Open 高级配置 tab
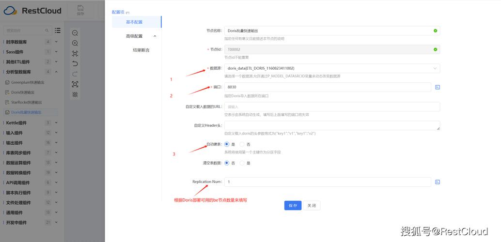The width and height of the screenshot is (501, 242). click(x=134, y=36)
